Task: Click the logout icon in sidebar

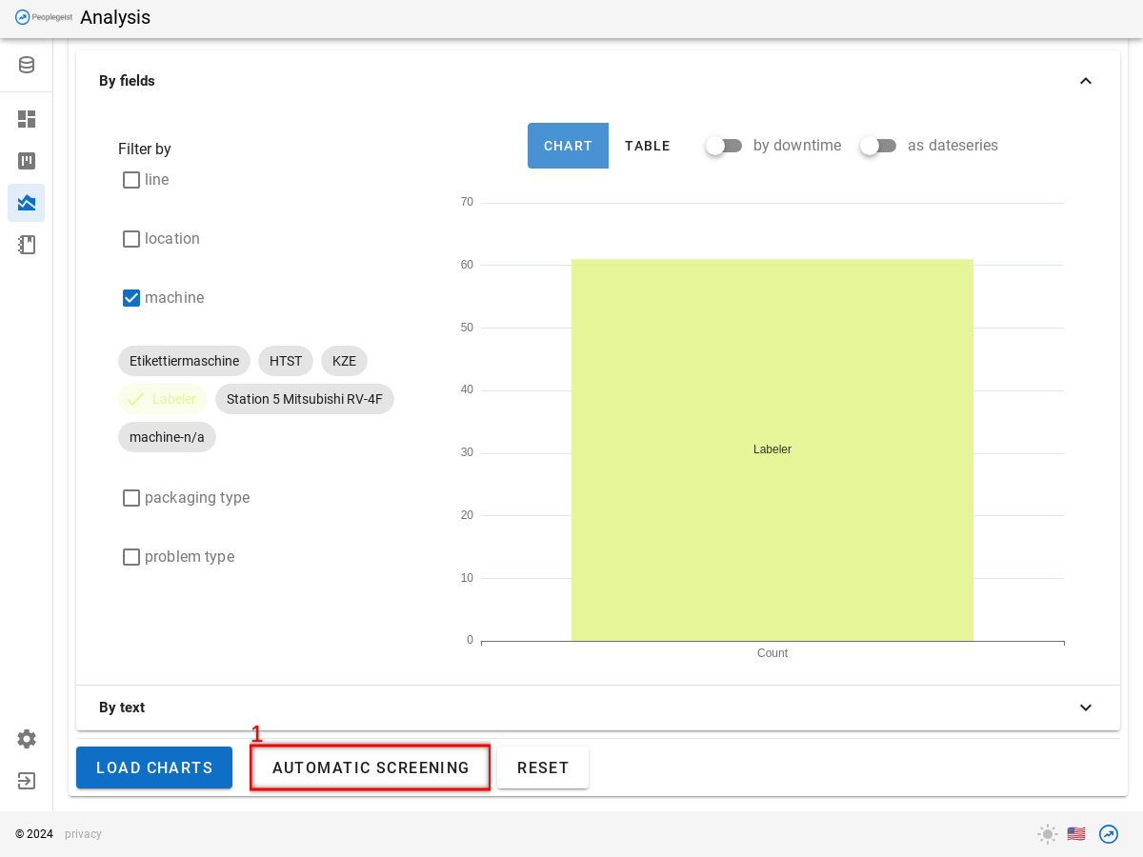Action: (x=27, y=781)
